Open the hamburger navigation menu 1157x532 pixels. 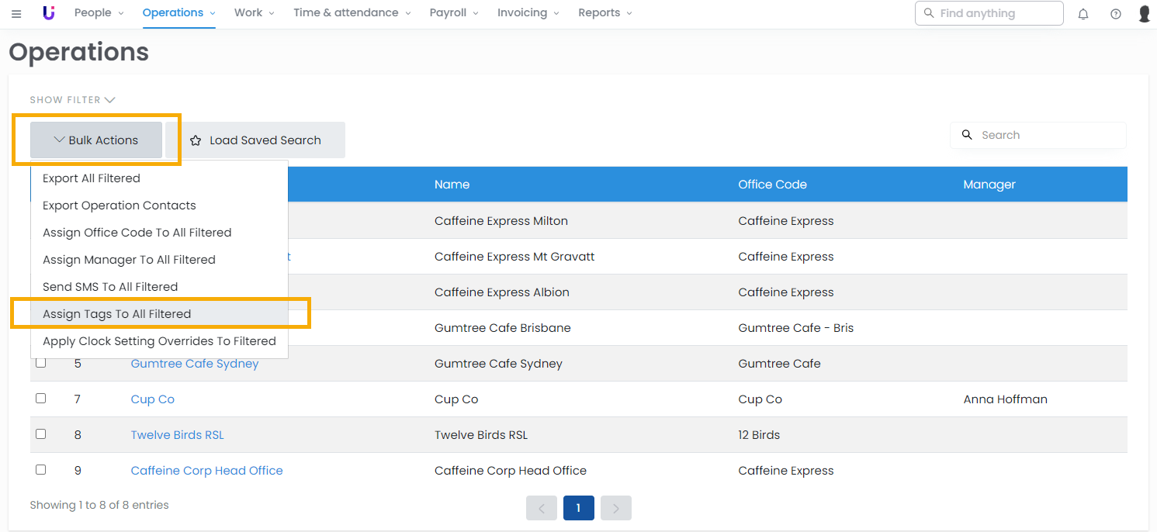[16, 13]
